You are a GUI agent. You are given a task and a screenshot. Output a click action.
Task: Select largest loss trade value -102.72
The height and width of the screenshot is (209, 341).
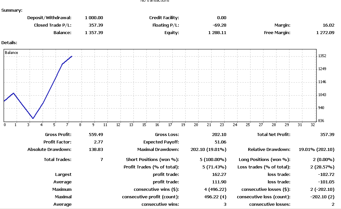click(326, 174)
